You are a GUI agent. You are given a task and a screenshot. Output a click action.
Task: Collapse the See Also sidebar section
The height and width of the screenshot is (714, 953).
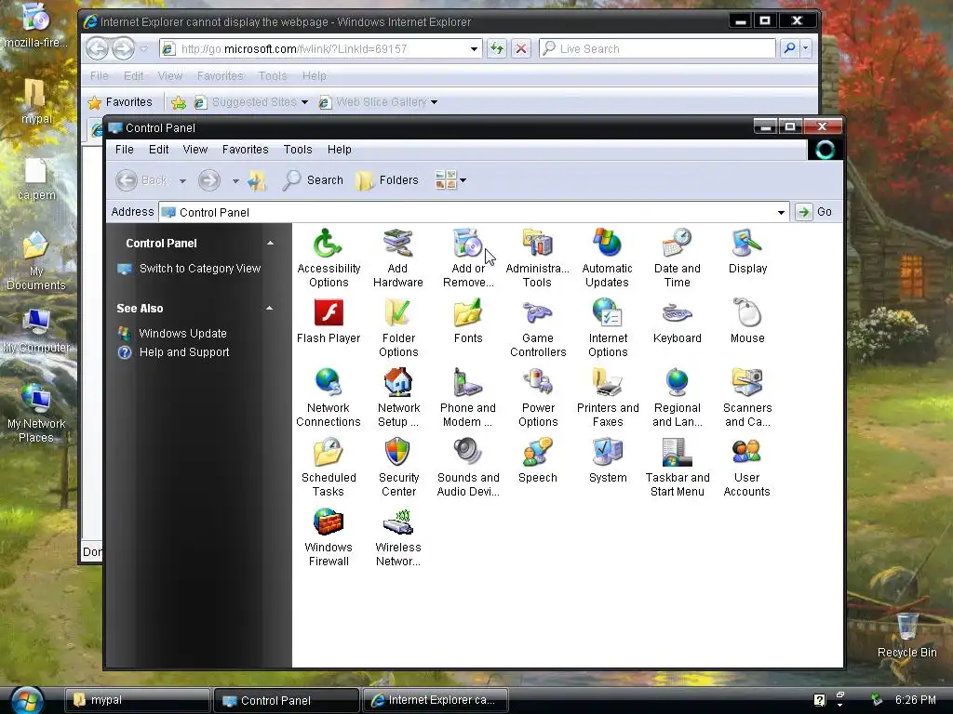pos(269,309)
